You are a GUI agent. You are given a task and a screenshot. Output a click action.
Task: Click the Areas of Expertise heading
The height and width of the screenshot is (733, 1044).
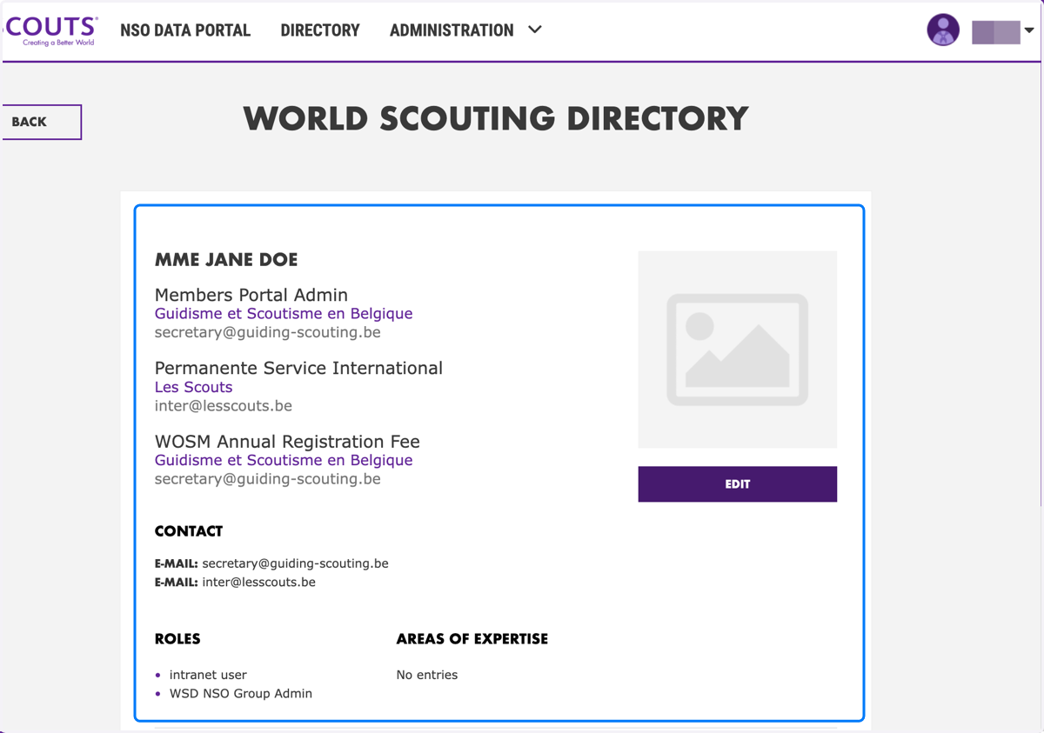point(472,639)
